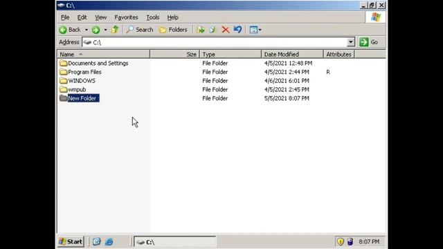Click the wmpub folder name

pos(77,89)
